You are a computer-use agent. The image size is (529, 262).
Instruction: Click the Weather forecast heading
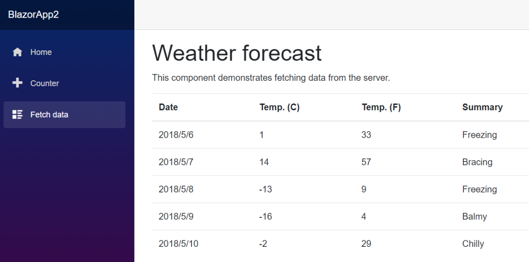237,53
